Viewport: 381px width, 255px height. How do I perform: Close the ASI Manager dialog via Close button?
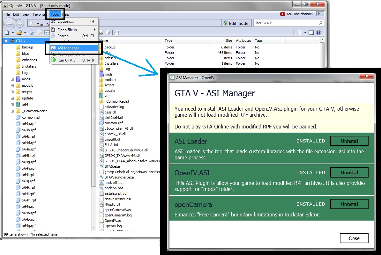point(354,238)
